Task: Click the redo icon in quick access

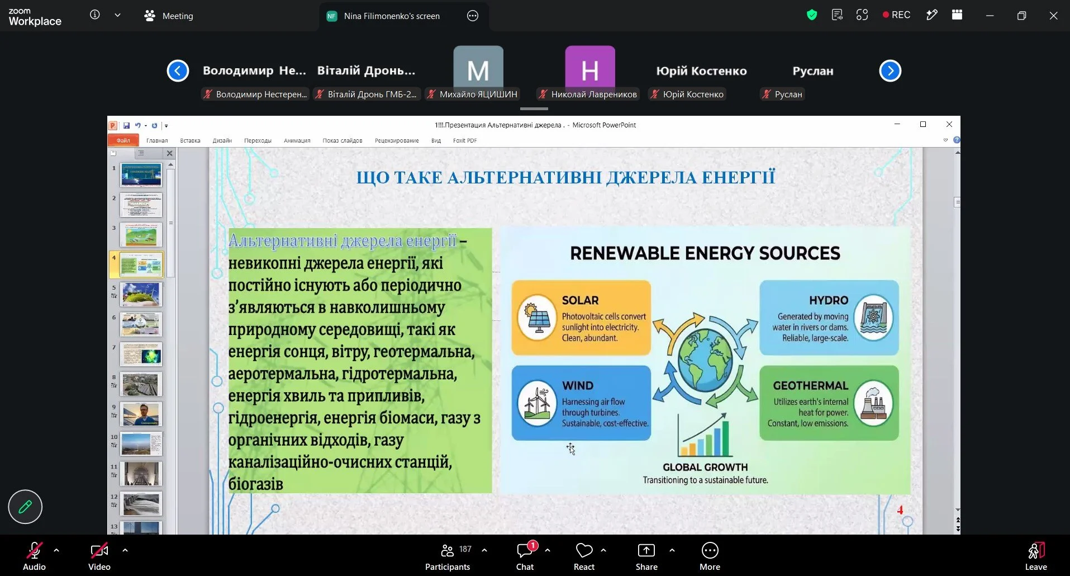Action: click(155, 125)
